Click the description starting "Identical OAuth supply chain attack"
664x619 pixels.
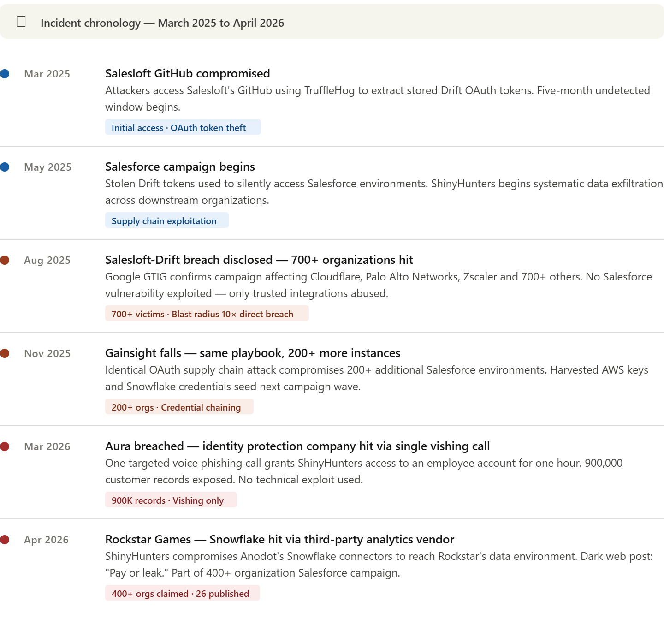377,378
